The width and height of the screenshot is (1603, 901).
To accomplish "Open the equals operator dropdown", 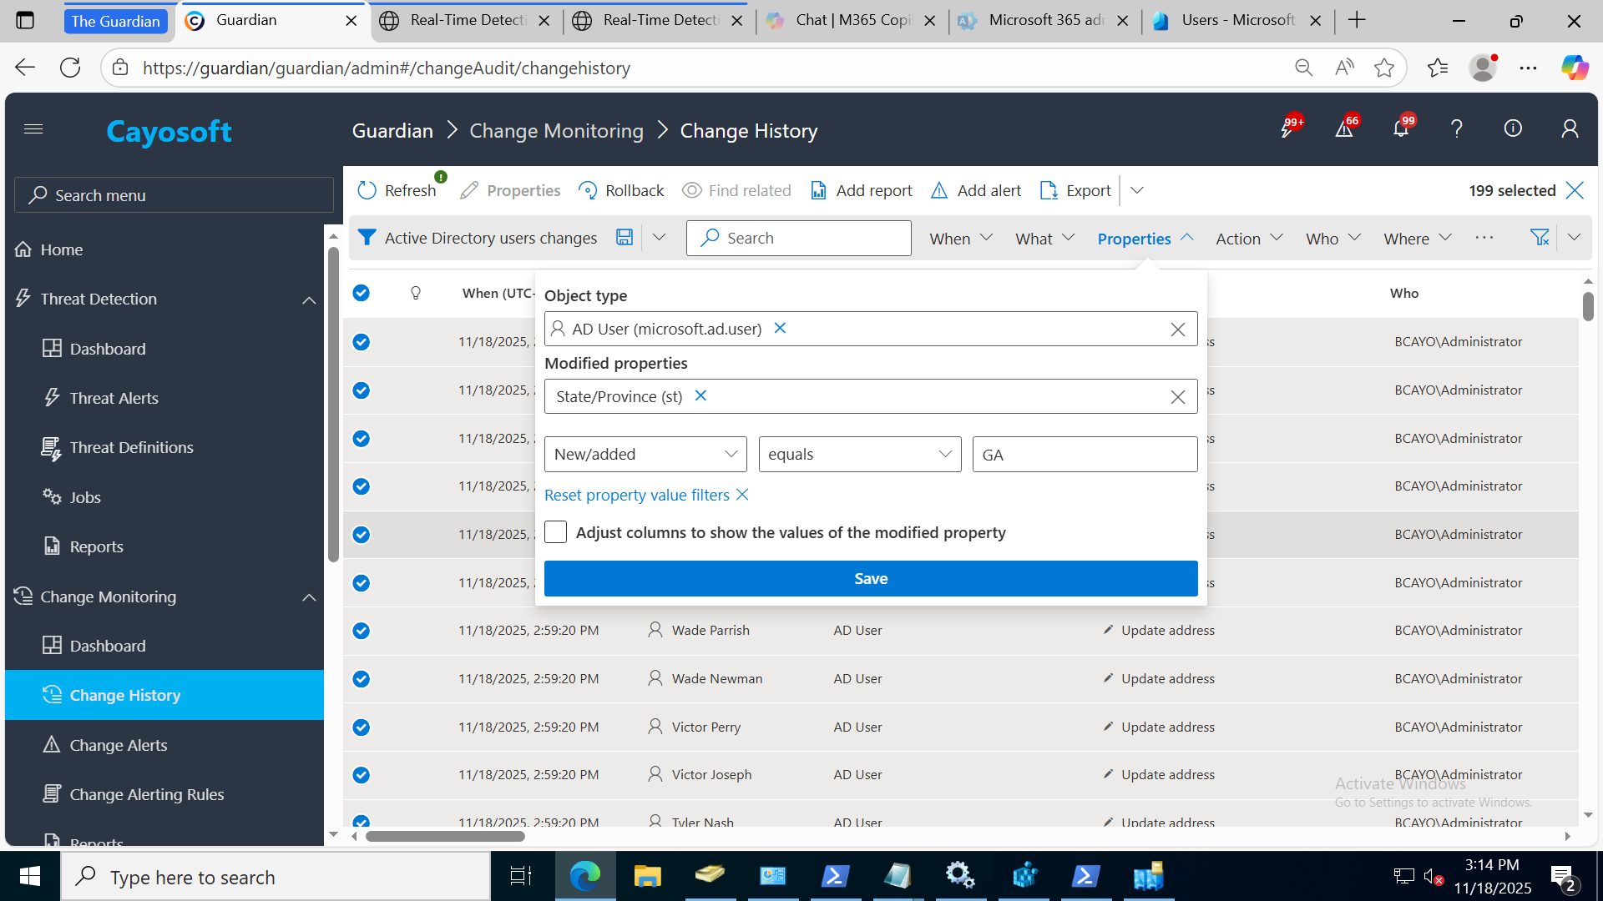I will tap(860, 455).
